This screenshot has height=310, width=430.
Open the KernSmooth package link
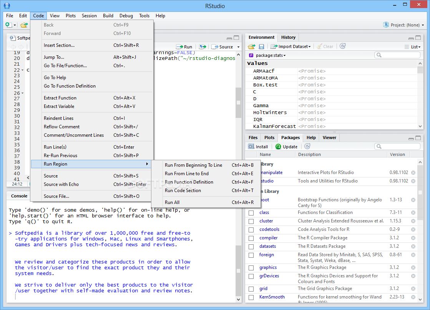(x=272, y=297)
